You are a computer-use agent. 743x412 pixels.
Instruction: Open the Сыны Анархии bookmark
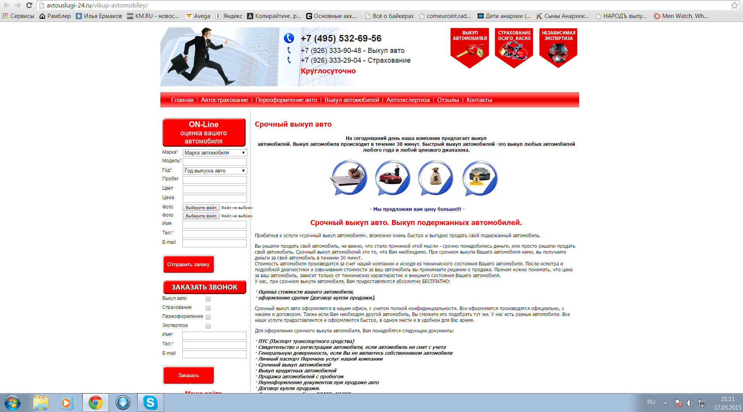click(x=563, y=16)
